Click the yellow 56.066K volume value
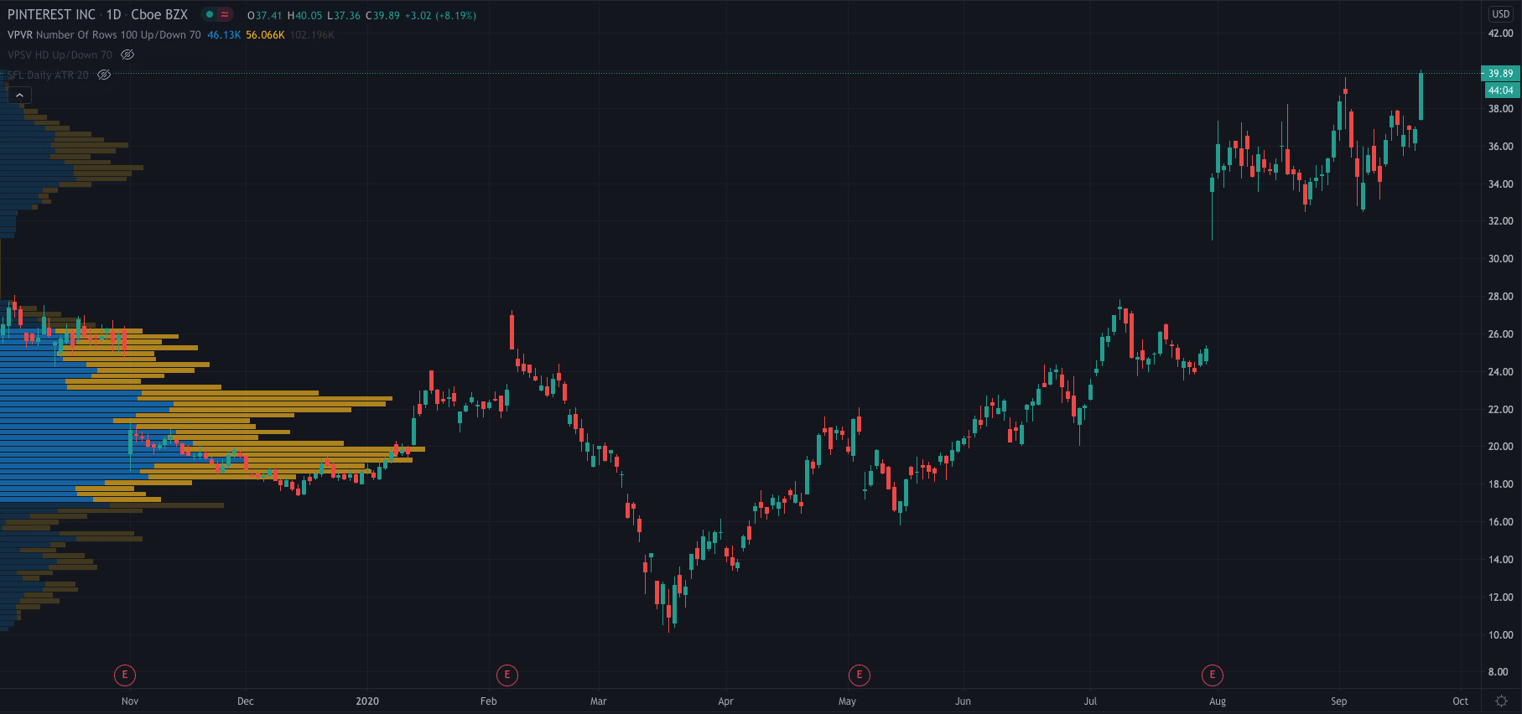This screenshot has height=714, width=1522. coord(265,35)
